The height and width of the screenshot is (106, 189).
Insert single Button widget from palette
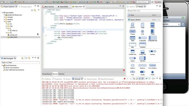click(x=133, y=66)
